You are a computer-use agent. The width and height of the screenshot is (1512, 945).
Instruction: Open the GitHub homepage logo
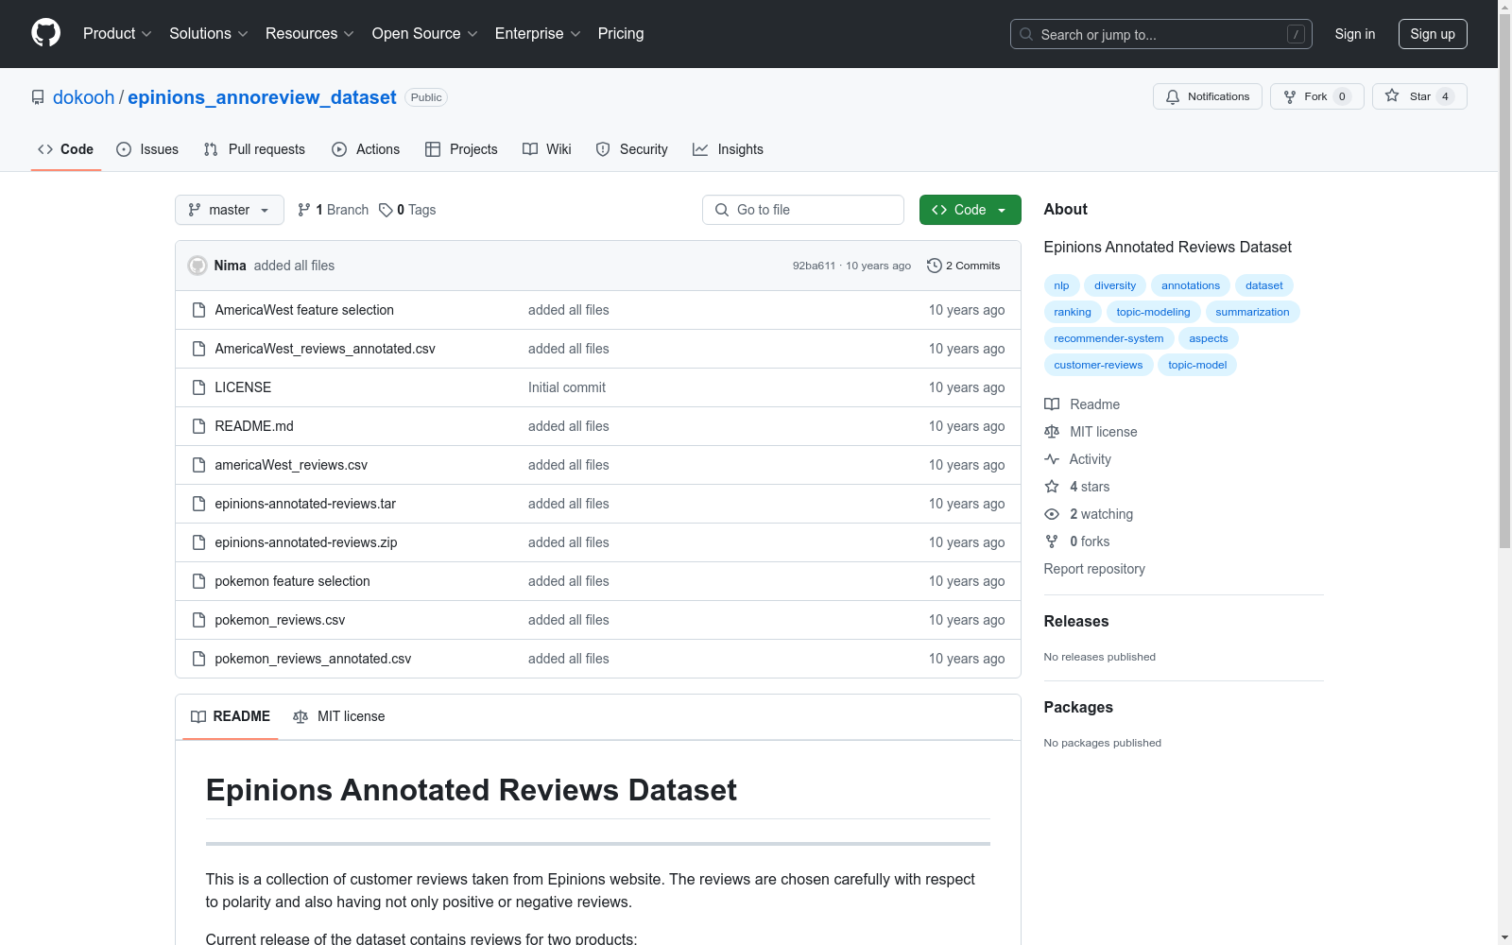pyautogui.click(x=45, y=33)
